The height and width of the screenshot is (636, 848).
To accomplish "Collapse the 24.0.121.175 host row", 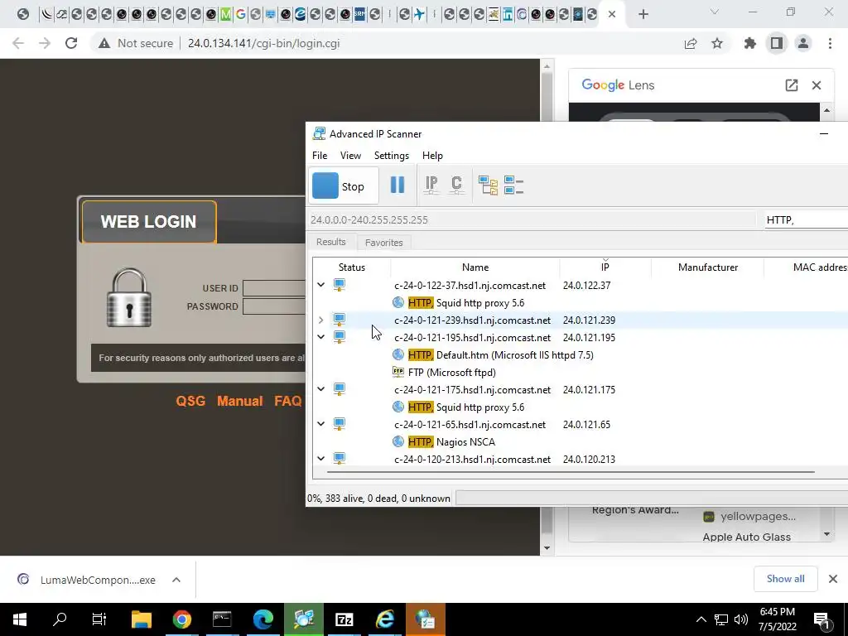I will point(320,389).
